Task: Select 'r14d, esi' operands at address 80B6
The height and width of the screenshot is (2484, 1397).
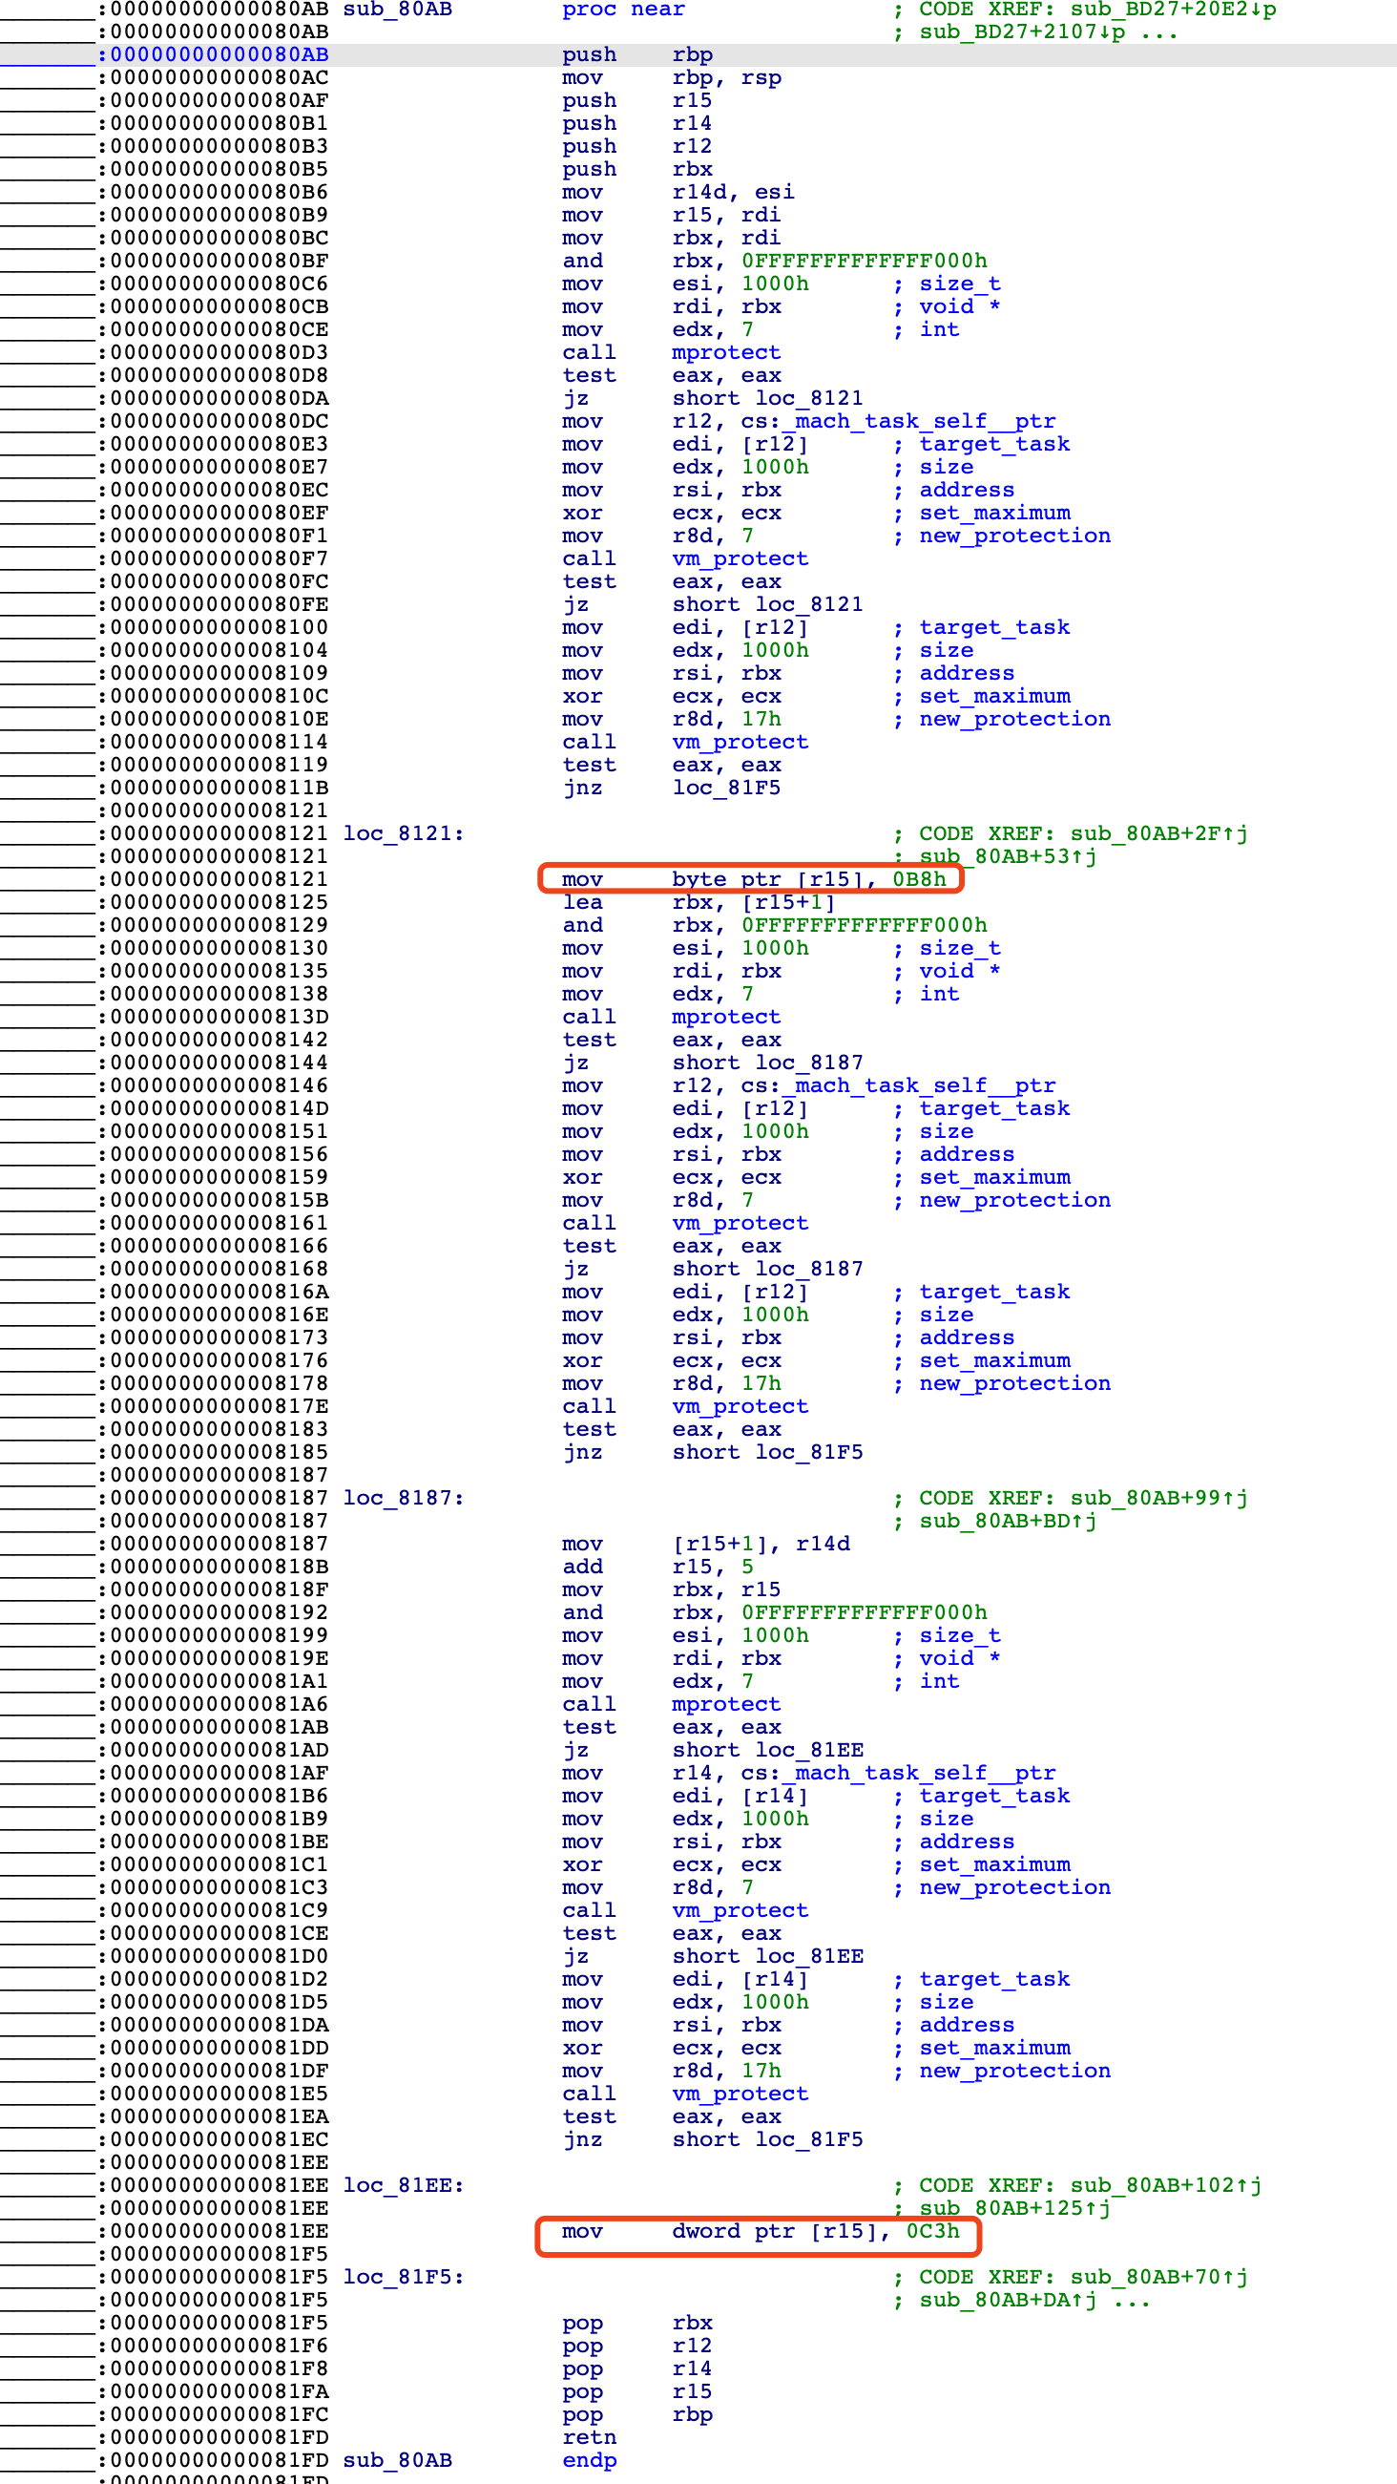Action: pos(734,193)
